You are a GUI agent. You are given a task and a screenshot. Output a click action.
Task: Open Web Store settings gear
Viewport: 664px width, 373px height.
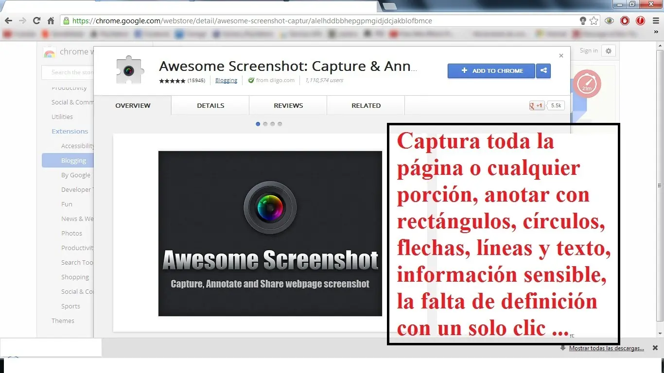click(608, 51)
